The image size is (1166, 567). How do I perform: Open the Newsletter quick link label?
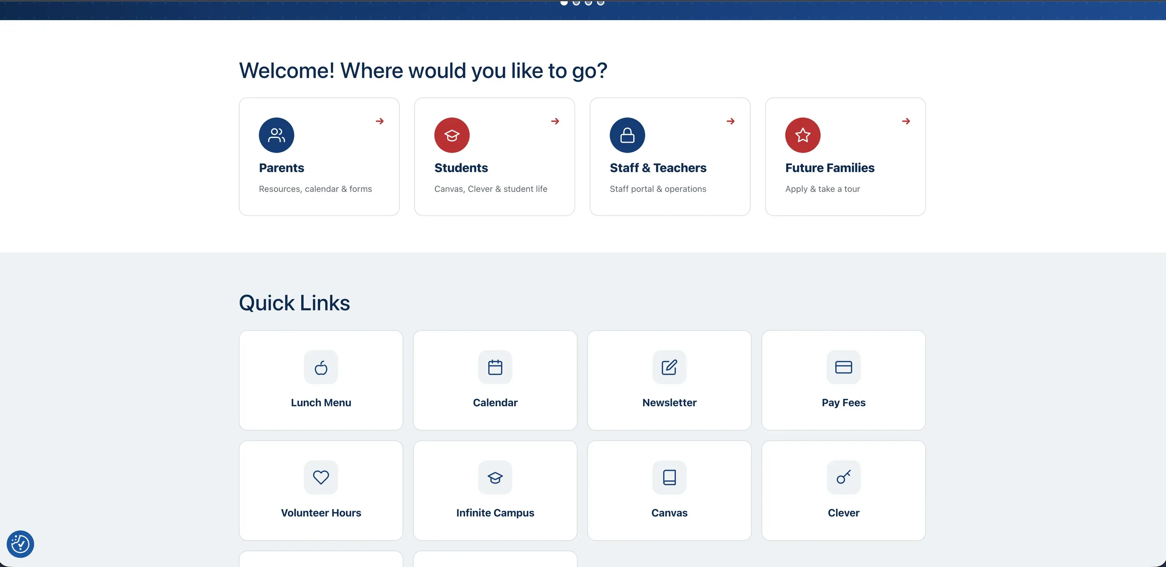click(x=670, y=402)
